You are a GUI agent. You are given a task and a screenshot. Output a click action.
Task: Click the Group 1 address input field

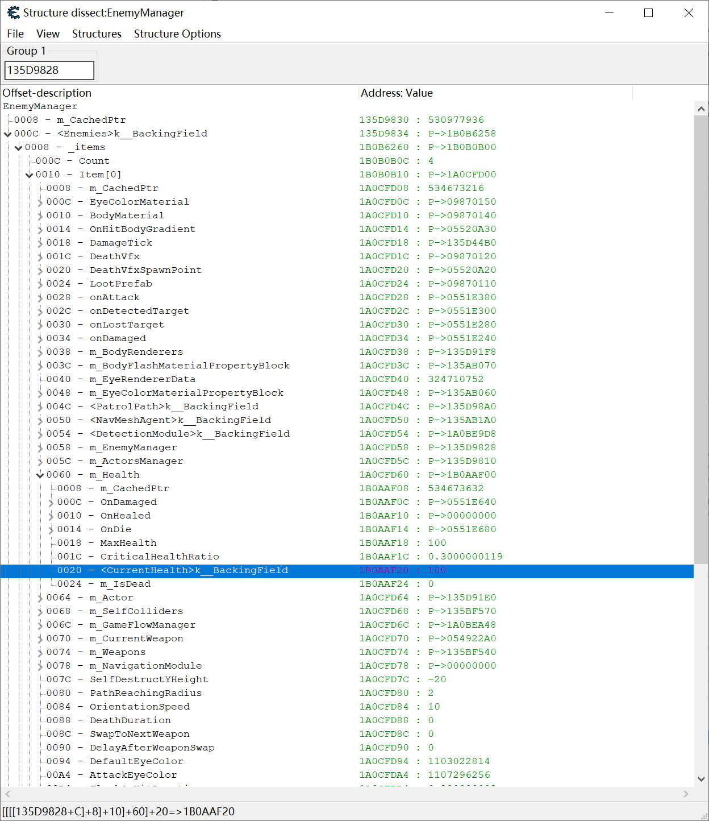[49, 71]
